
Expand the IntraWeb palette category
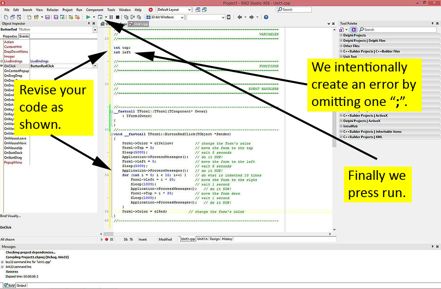click(x=341, y=126)
